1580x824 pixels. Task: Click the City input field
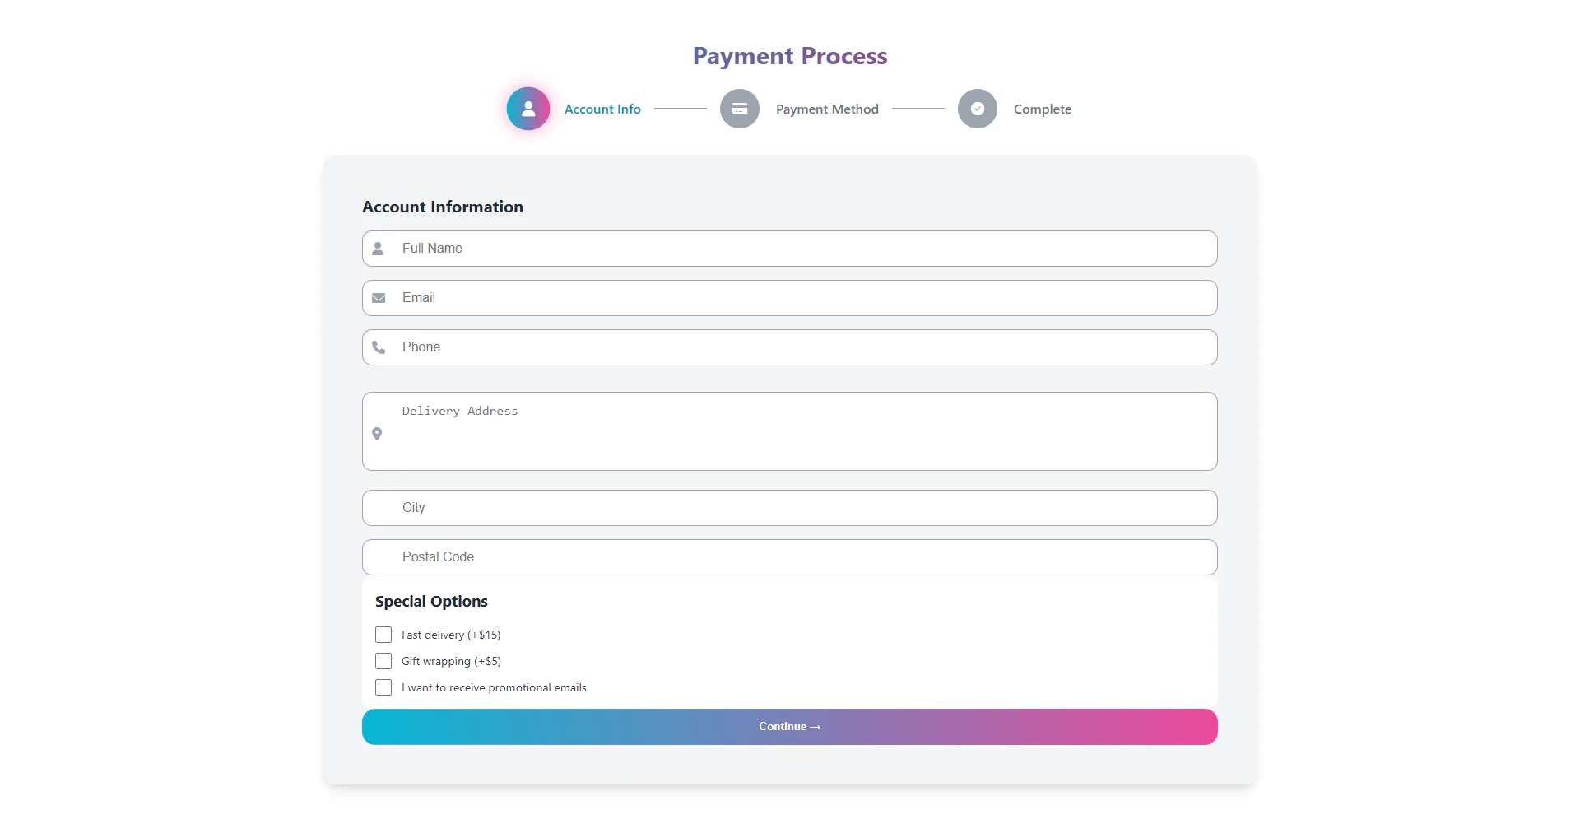(x=789, y=507)
